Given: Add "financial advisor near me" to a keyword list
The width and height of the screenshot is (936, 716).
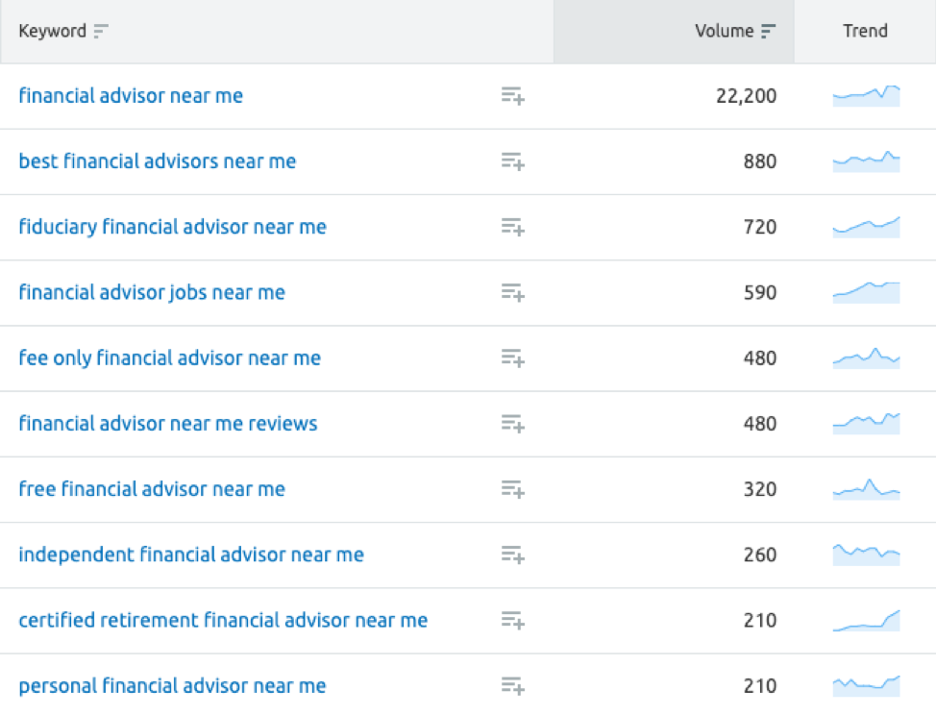Looking at the screenshot, I should (511, 96).
